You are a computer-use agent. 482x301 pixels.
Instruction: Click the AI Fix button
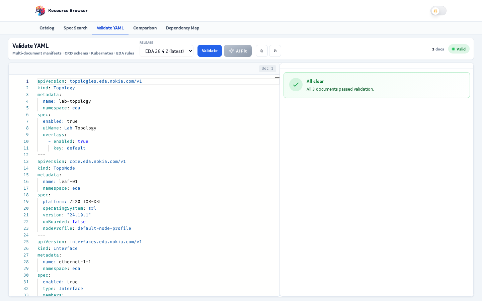coord(238,51)
